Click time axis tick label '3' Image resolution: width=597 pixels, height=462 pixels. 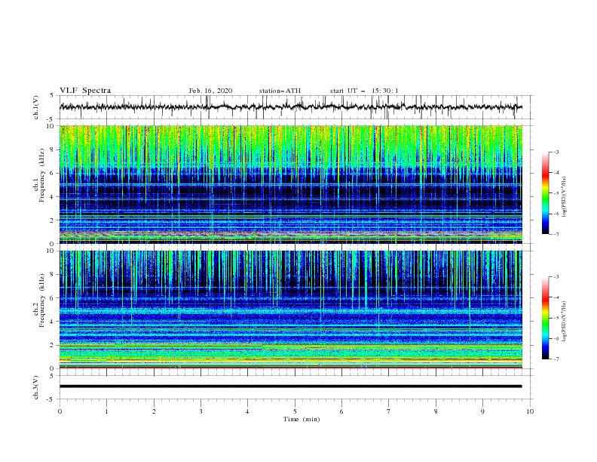coord(201,411)
